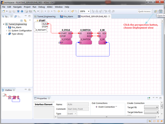Maximize the Properties panel
This screenshot has height=124, width=165.
point(160,98)
